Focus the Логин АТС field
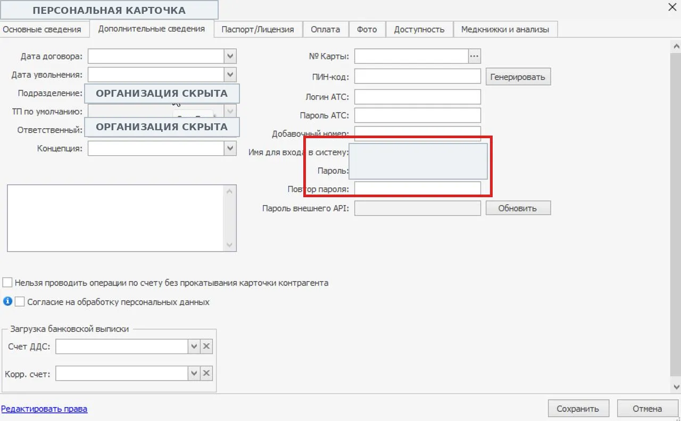681x421 pixels. click(x=418, y=97)
